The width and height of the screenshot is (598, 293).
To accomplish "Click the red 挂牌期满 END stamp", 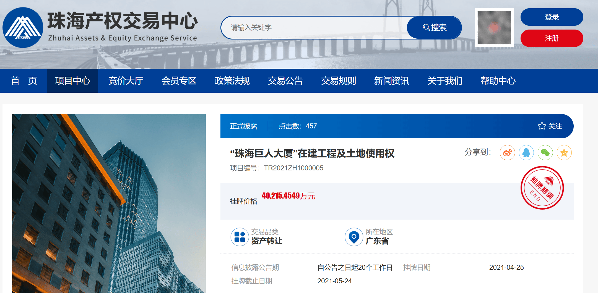I will 542,188.
